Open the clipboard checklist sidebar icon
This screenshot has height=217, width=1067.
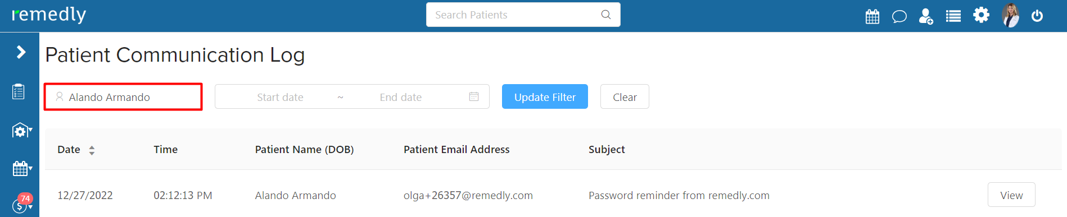tap(19, 91)
